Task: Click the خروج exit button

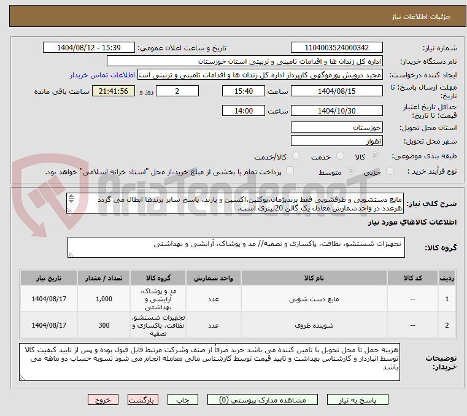Action: 103,399
